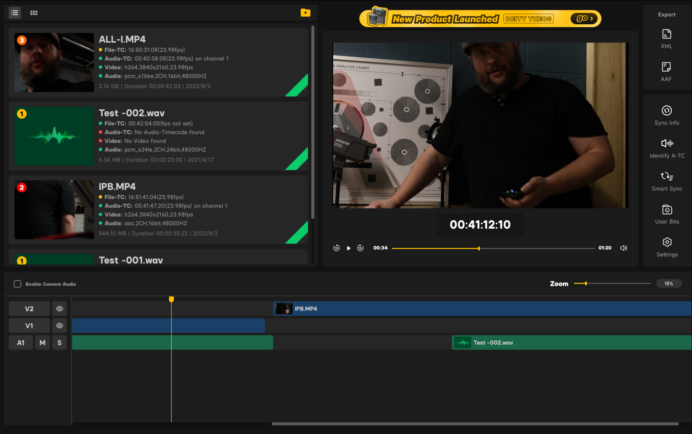This screenshot has height=434, width=692.
Task: Switch media bin to list view
Action: pyautogui.click(x=15, y=13)
